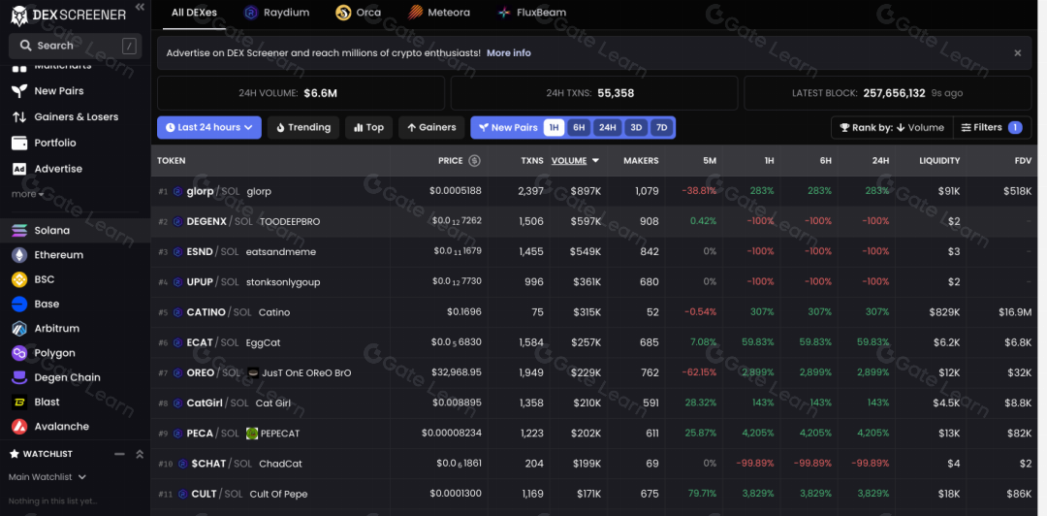Select the 24H new pairs timeframe

coord(607,128)
